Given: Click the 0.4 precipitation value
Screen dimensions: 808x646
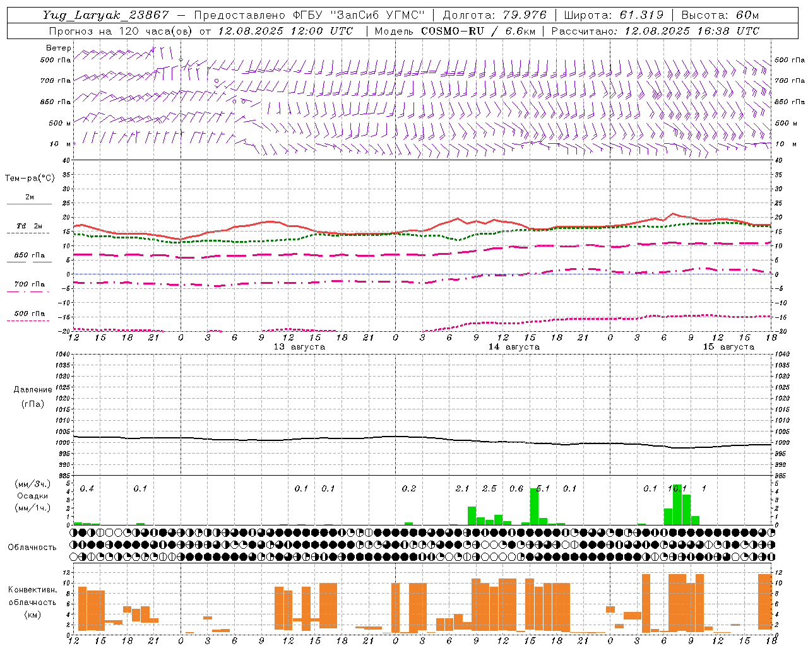Looking at the screenshot, I should pyautogui.click(x=87, y=488).
